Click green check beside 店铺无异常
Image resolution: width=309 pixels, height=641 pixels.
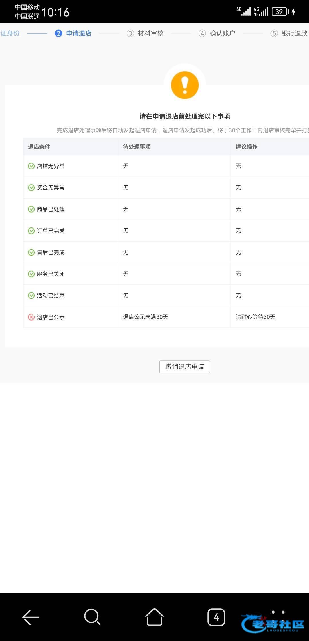(x=31, y=166)
